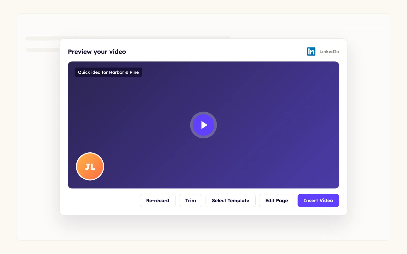Click the LinkedIn text label
Image resolution: width=407 pixels, height=254 pixels.
(329, 52)
